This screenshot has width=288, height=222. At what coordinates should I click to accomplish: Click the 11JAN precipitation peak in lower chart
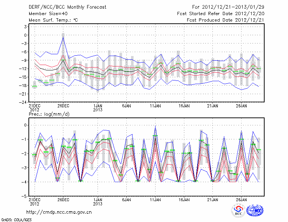155,127
